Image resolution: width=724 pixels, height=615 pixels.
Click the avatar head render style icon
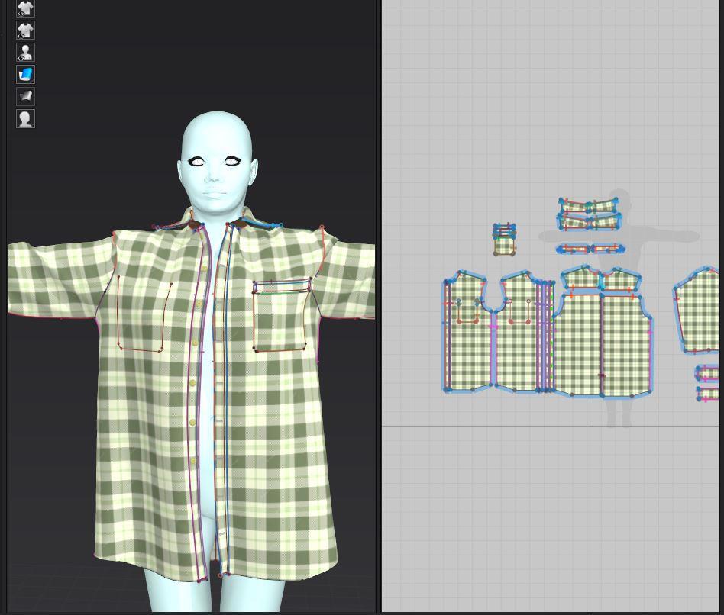click(25, 119)
